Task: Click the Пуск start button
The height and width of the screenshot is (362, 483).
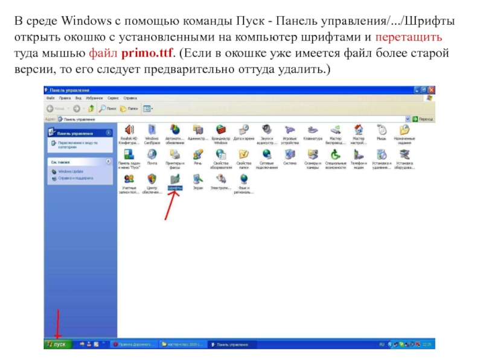Action: pyautogui.click(x=58, y=345)
